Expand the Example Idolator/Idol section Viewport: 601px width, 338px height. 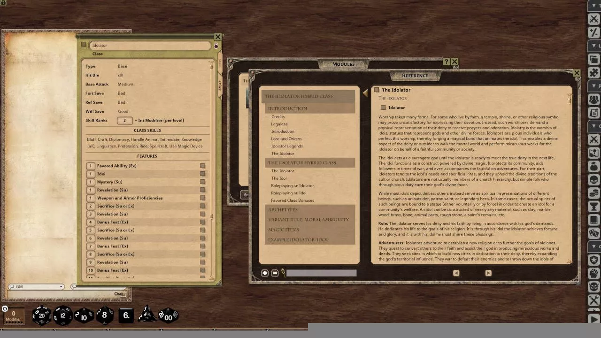click(x=310, y=239)
